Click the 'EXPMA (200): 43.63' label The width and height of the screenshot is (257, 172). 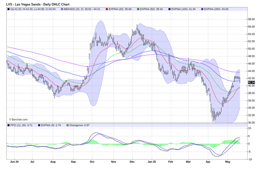(216, 9)
